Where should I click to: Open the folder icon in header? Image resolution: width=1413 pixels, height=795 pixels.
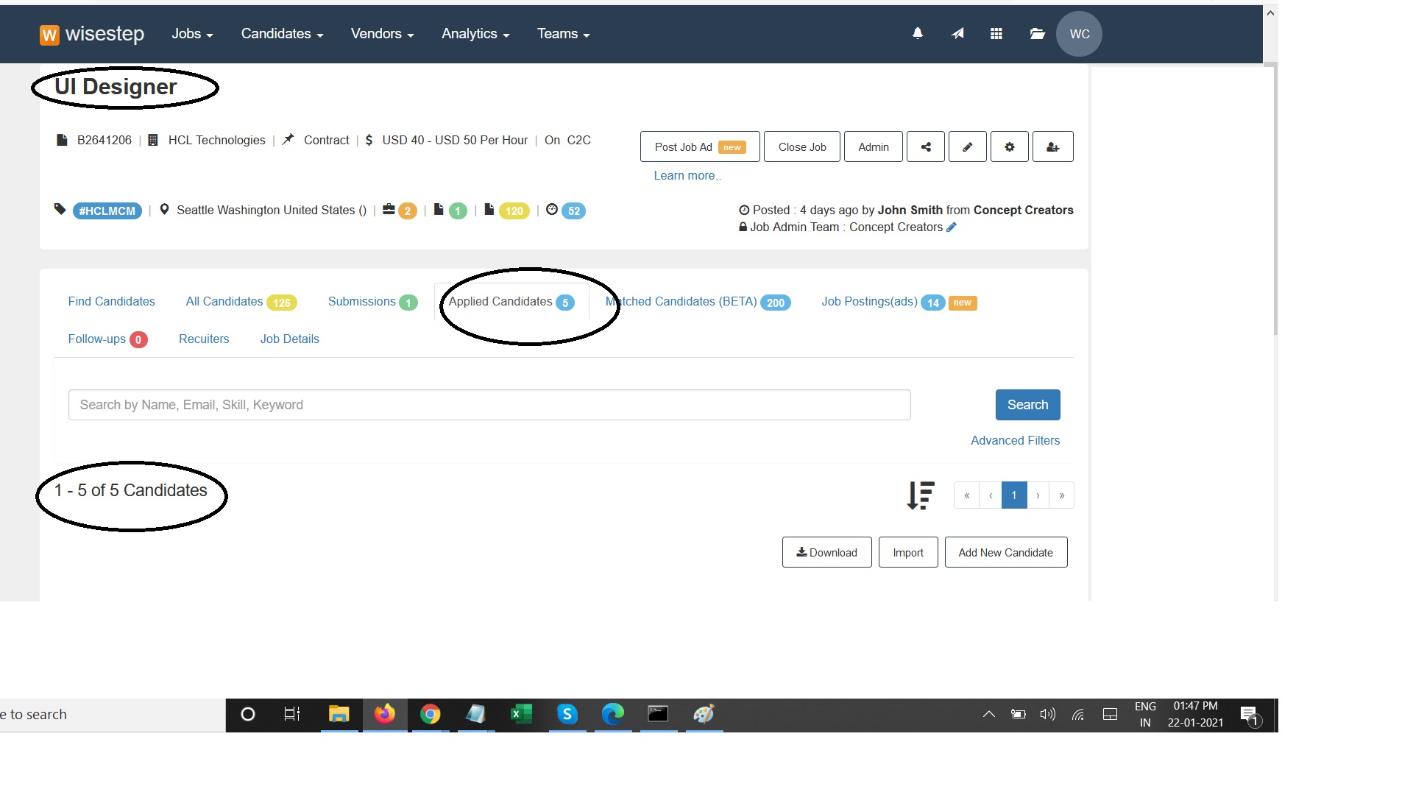(x=1037, y=33)
